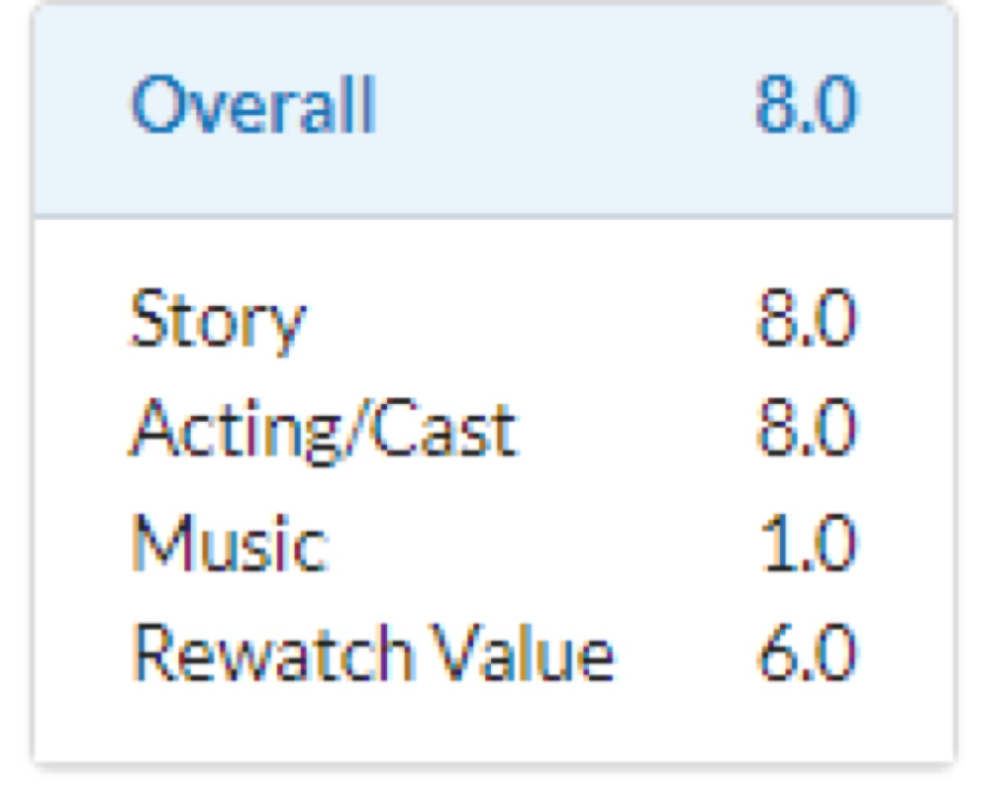Click the blank space between Story and its score

[532, 320]
